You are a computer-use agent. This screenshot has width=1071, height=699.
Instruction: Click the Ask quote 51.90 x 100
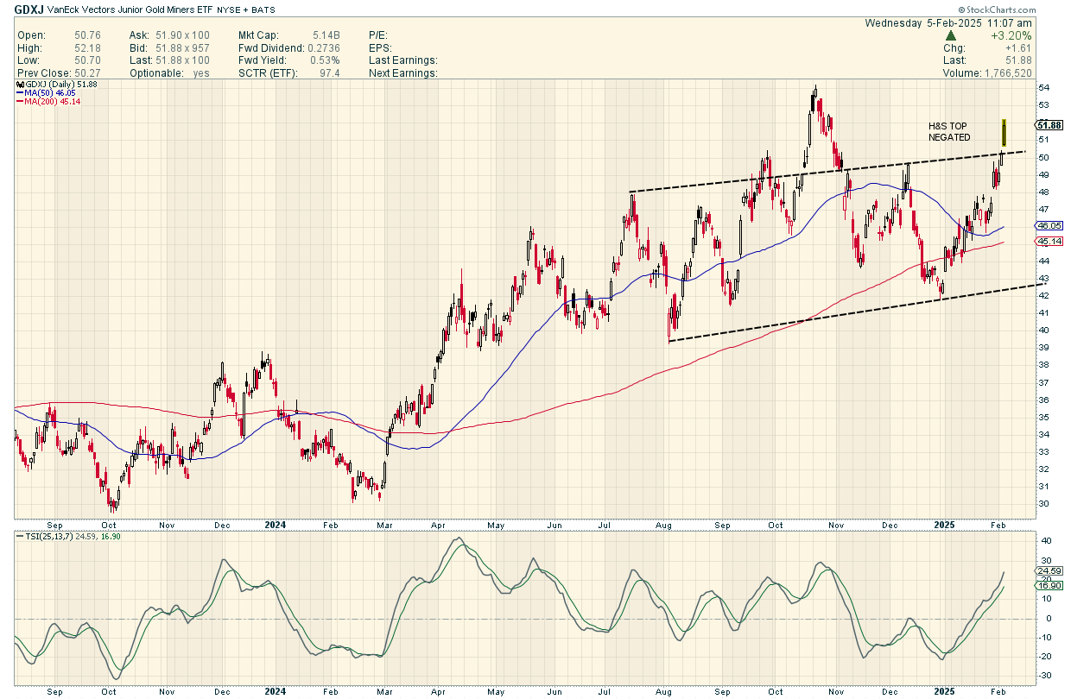(x=181, y=35)
